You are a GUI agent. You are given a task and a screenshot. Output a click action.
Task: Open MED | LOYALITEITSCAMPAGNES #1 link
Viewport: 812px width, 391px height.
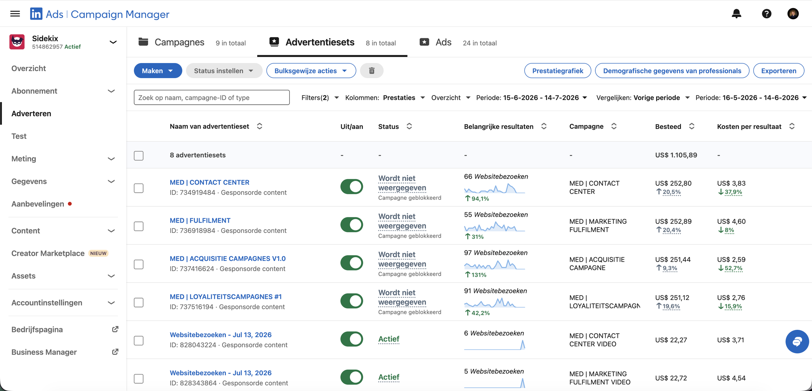[226, 297]
